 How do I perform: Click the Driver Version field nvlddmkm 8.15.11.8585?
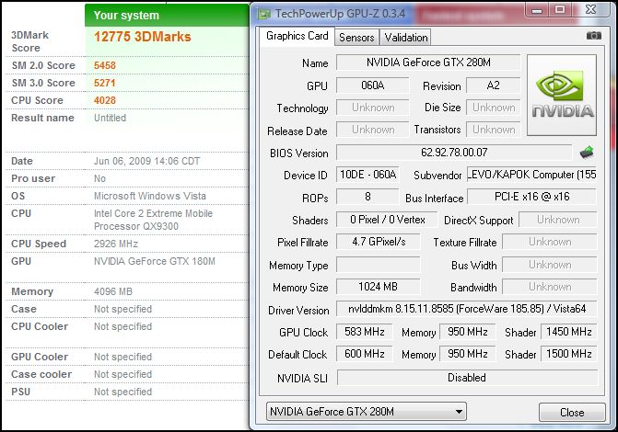467,309
